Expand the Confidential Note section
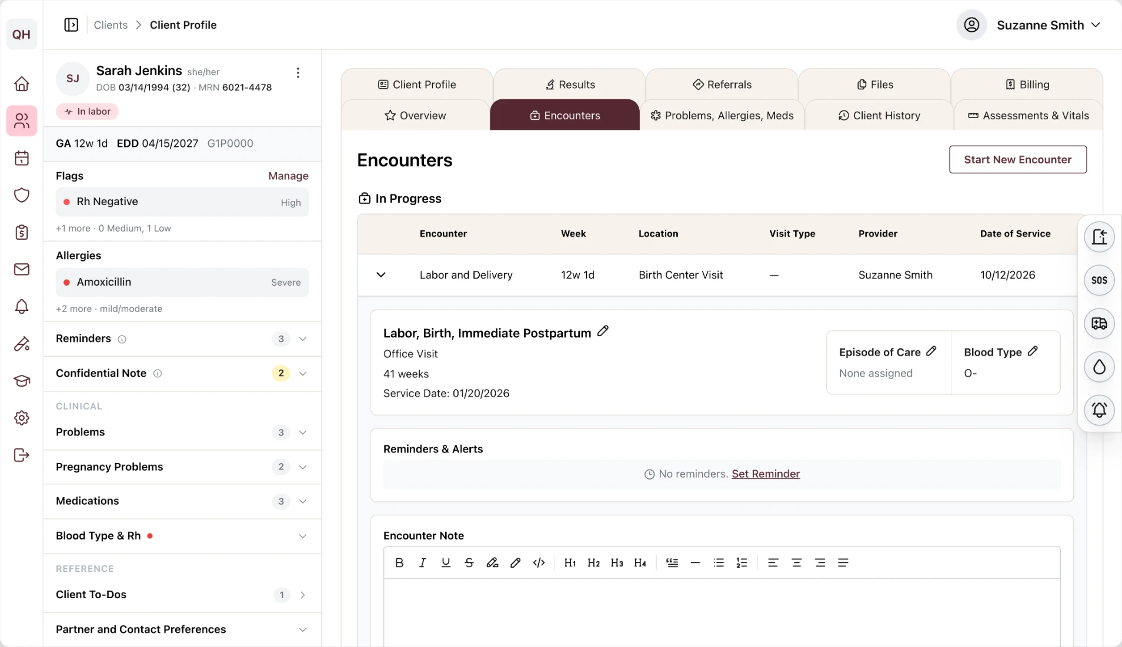The image size is (1122, 647). point(303,374)
